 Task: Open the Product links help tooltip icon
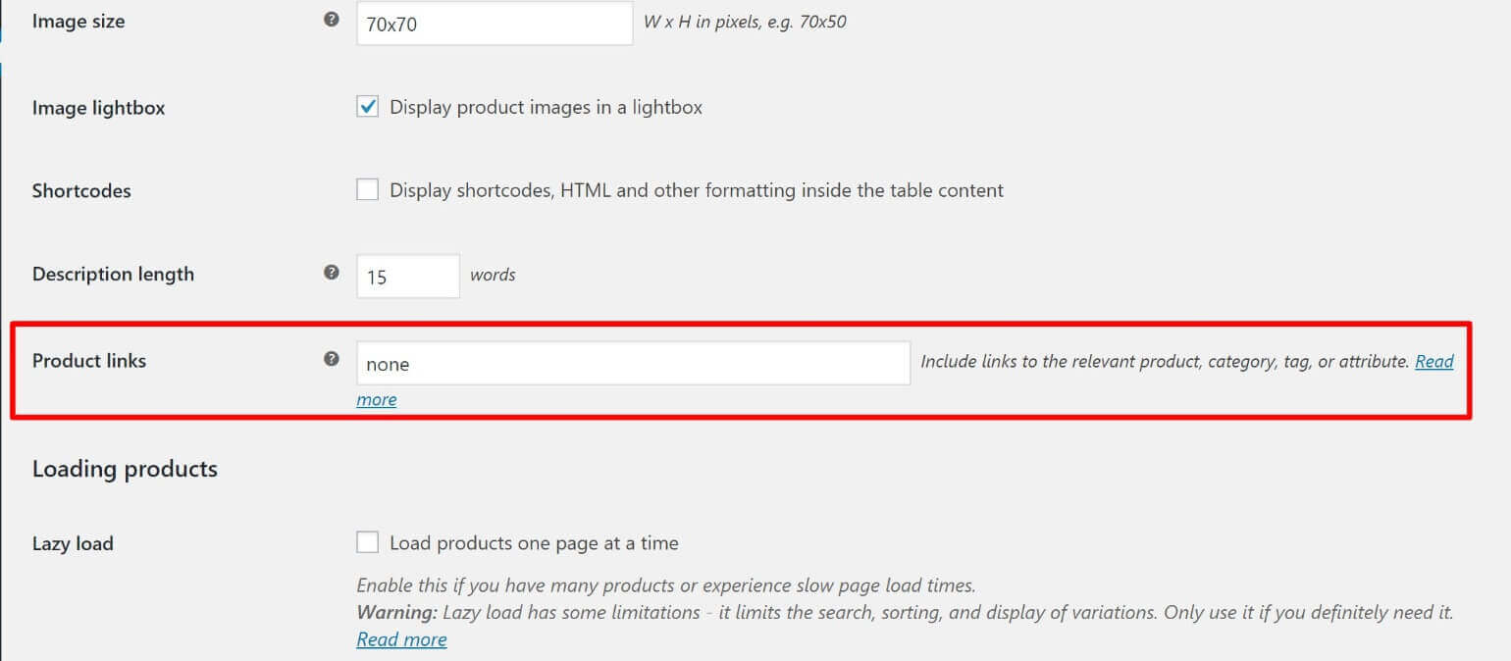(x=331, y=359)
